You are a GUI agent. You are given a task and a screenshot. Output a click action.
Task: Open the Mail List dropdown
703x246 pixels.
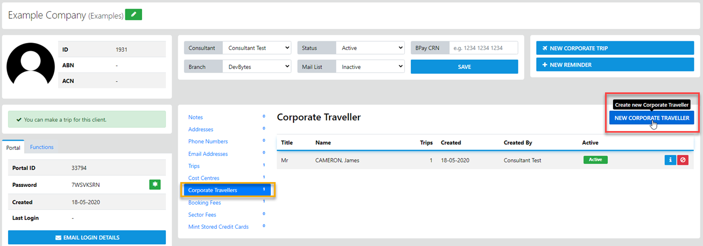[x=370, y=67]
